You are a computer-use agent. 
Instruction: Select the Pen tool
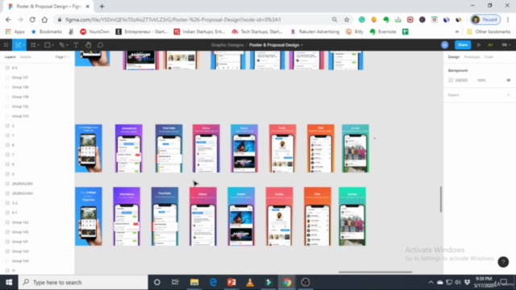coord(61,45)
